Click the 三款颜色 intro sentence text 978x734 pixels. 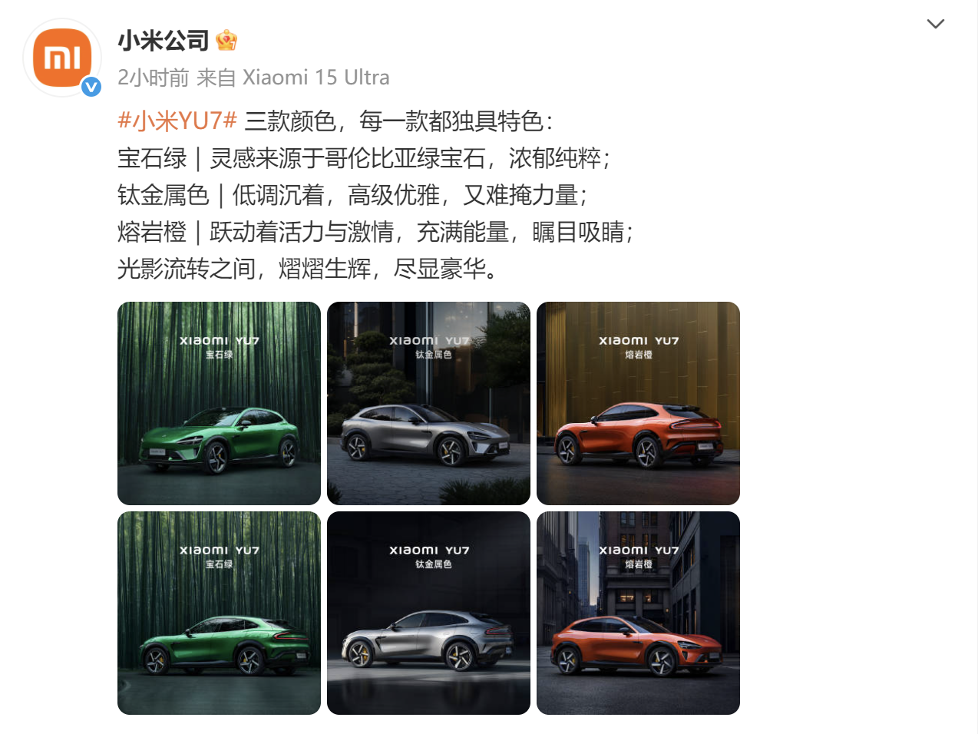point(399,121)
